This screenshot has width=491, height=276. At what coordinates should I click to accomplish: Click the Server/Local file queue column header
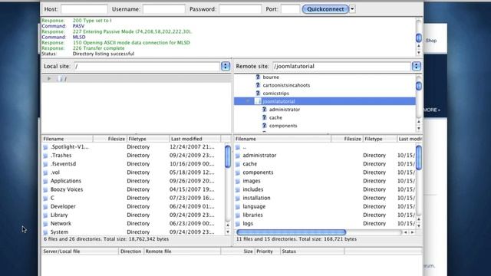pos(80,251)
